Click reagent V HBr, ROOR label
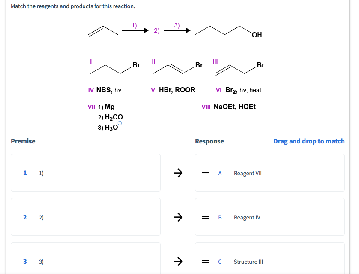This screenshot has width=359, height=274. 173,90
